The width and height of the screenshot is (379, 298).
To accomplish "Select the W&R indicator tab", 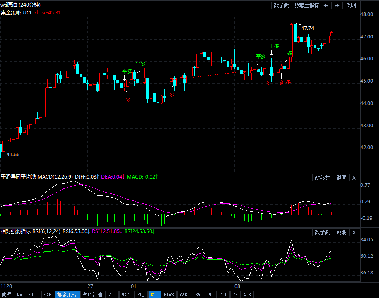I will [183, 295].
